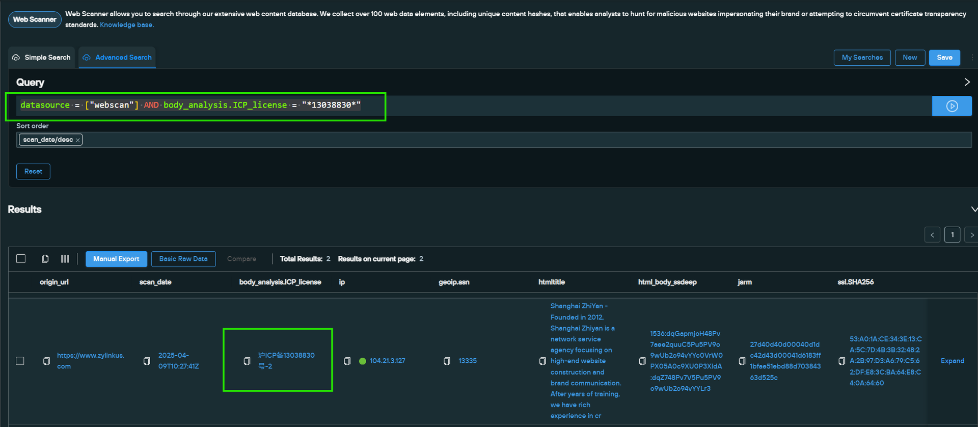Click the body_analysis.ICP_license column header
Screen dimensions: 978x427
pyautogui.click(x=280, y=282)
